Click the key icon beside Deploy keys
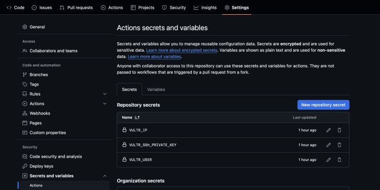 [25, 167]
